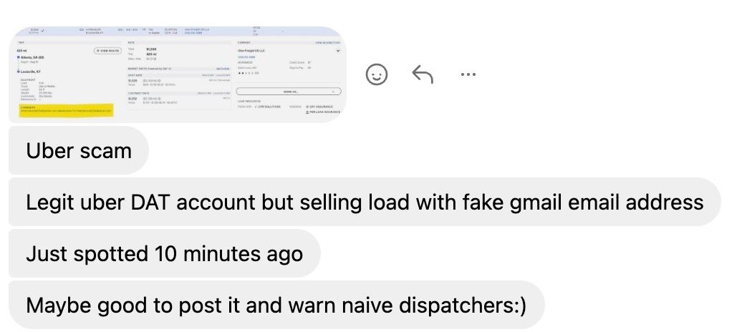Add an emoji reaction to the image message

tap(377, 74)
